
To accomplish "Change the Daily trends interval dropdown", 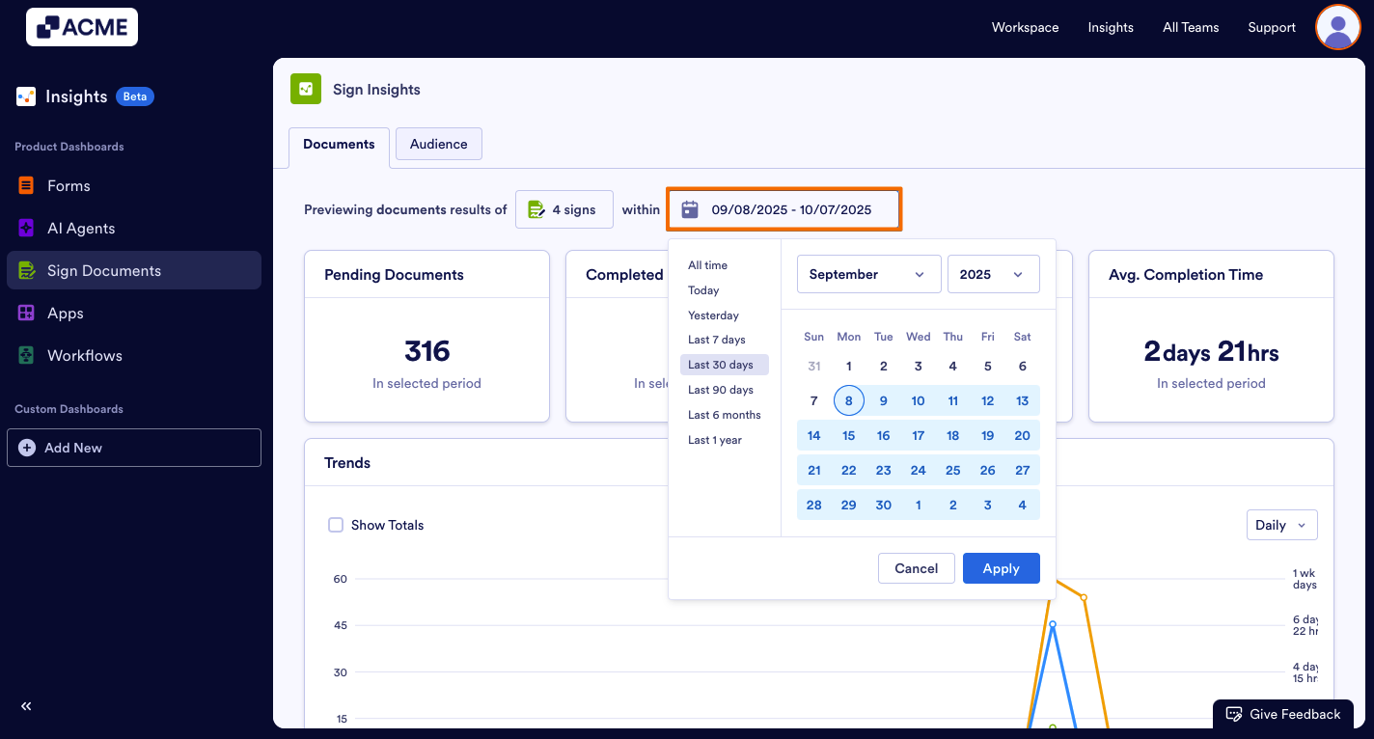I will click(x=1281, y=525).
